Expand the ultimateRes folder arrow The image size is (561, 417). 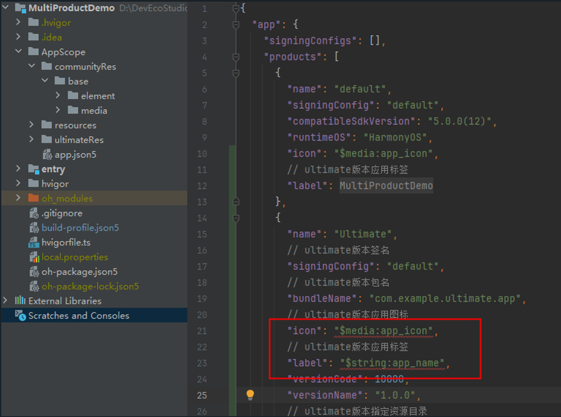(31, 139)
